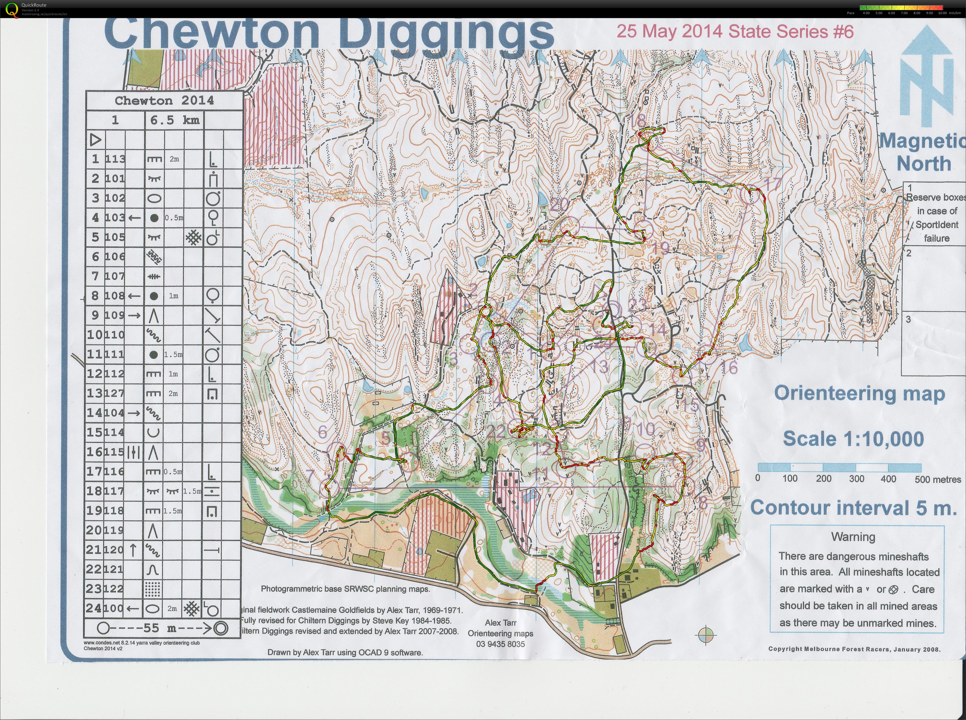The height and width of the screenshot is (720, 966).
Task: Select the Chewton 2014 course header
Action: tap(165, 100)
